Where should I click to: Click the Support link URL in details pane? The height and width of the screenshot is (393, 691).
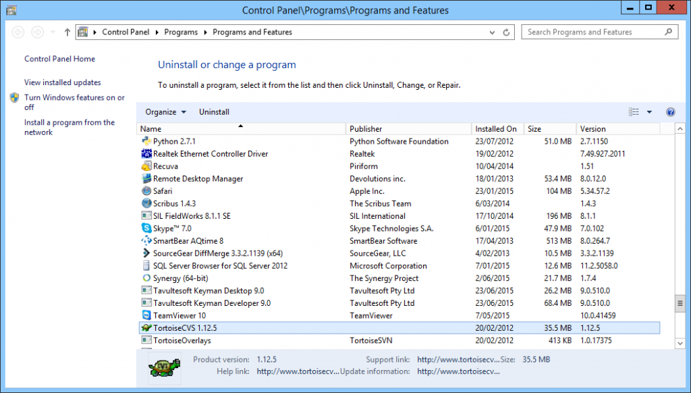458,359
